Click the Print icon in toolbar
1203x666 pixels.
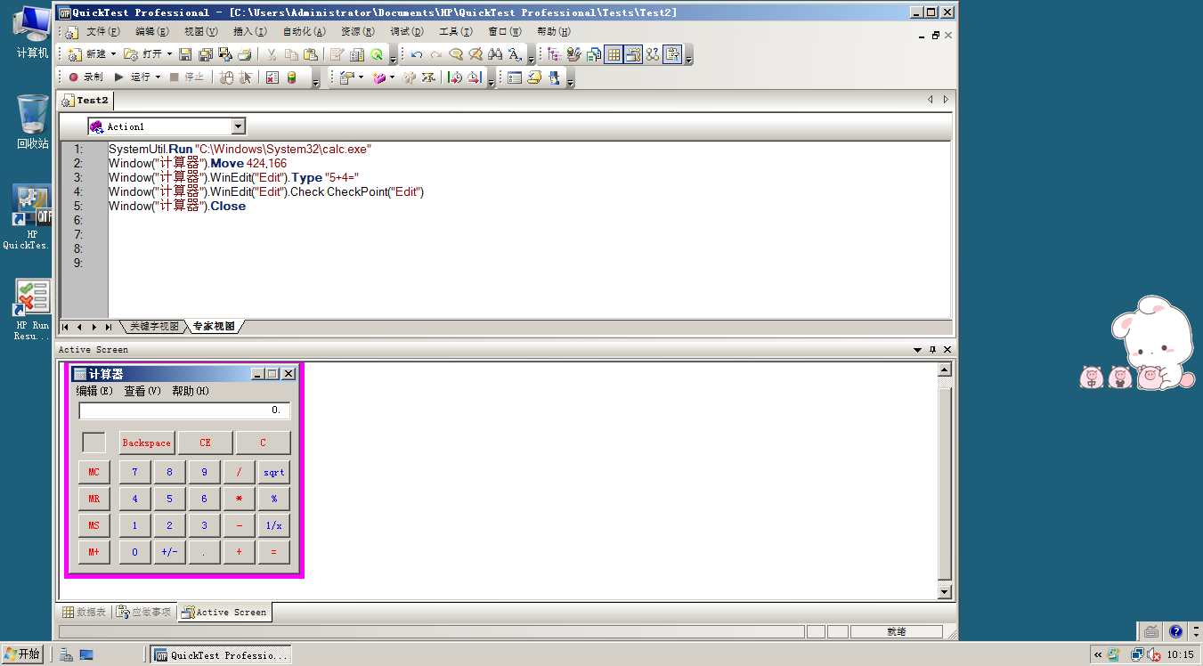click(x=244, y=54)
